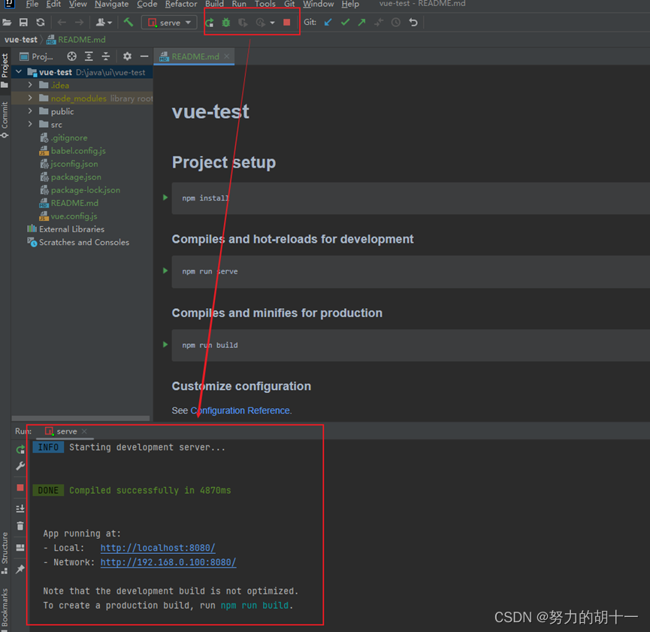Toggle the Bookmarks tool window sidebar button

tap(5, 609)
